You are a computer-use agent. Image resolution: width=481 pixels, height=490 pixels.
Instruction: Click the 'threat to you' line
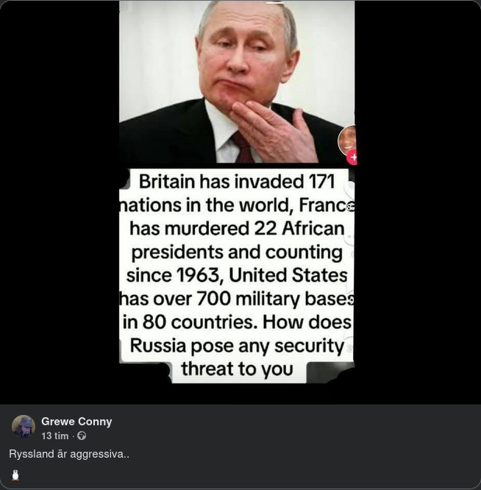click(x=237, y=369)
